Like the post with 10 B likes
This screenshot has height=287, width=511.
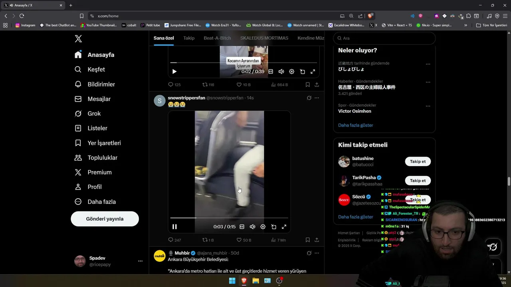(x=244, y=85)
